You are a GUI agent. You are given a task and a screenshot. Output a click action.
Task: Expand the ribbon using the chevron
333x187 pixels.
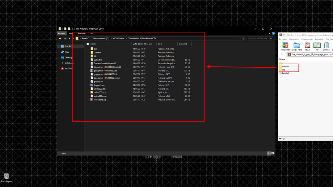click(x=269, y=33)
